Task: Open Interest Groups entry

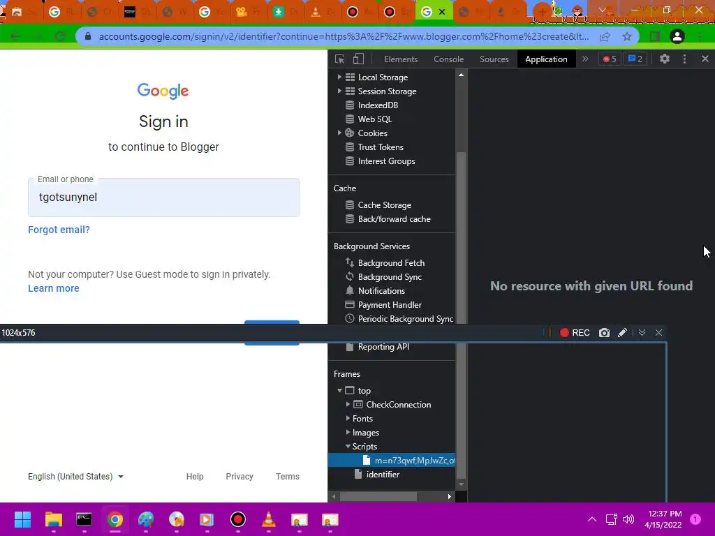Action: tap(386, 161)
